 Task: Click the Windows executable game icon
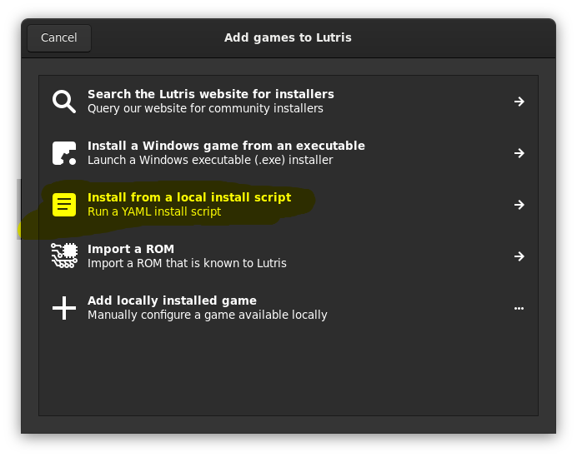(x=64, y=153)
